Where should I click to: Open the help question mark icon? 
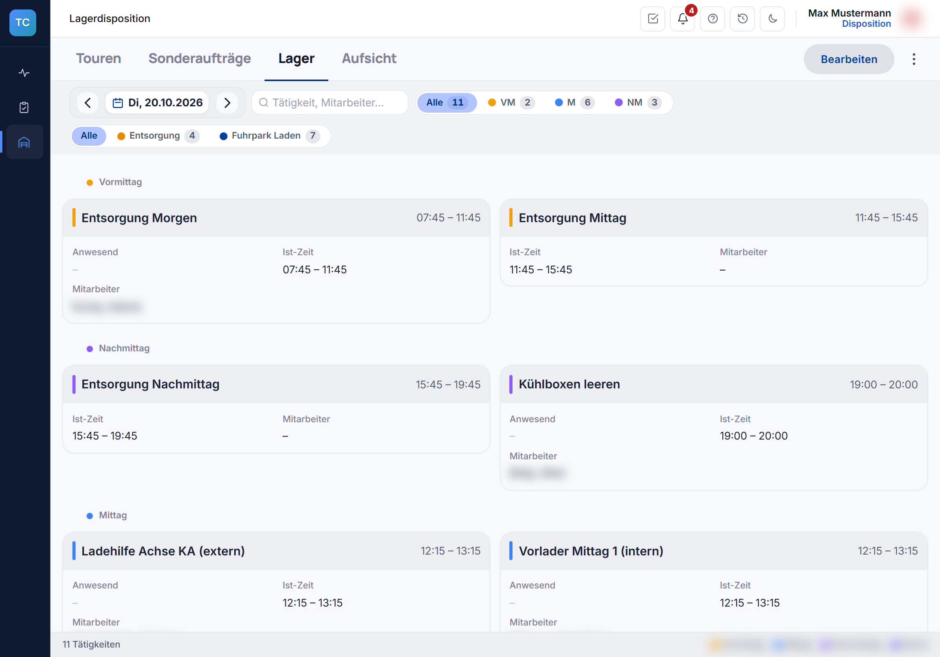pyautogui.click(x=712, y=19)
